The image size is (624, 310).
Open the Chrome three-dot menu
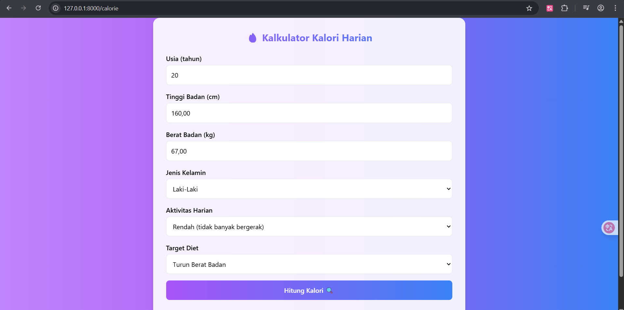(x=616, y=8)
